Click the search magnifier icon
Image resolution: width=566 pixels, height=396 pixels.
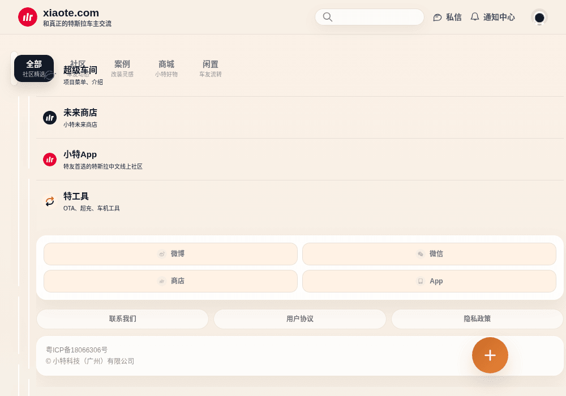tap(327, 17)
